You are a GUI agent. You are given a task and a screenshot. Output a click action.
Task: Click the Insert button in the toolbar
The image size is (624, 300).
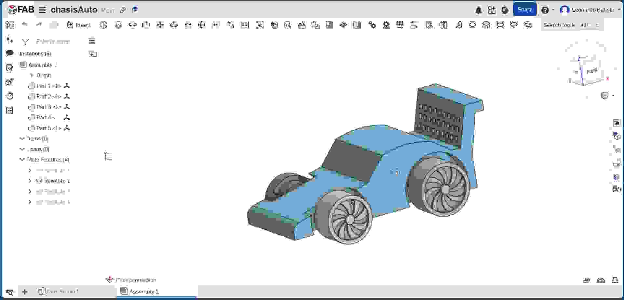pos(78,25)
